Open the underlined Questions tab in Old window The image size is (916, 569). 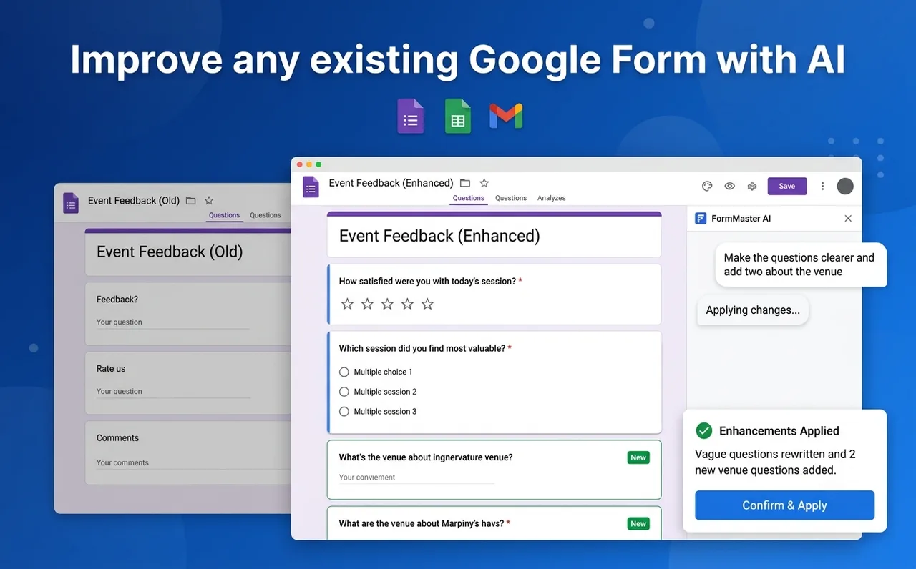tap(224, 215)
